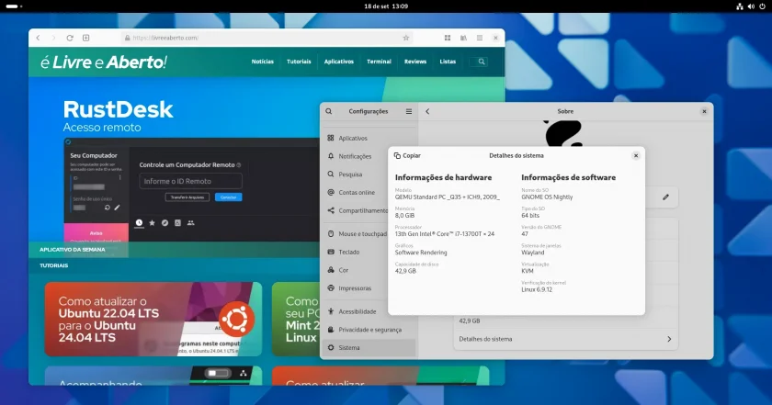Click Connectar button in RustDesk preview
The width and height of the screenshot is (772, 405).
pos(229,197)
